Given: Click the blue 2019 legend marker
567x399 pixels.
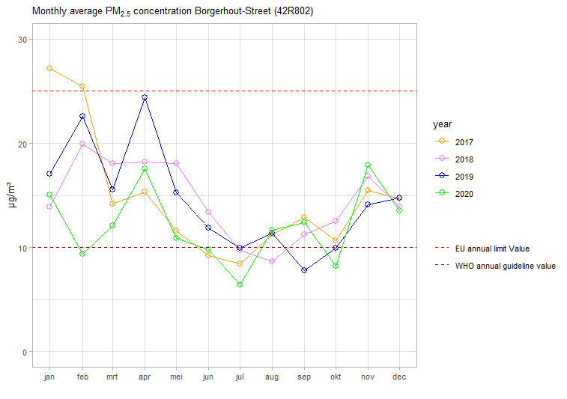Looking at the screenshot, I should point(441,177).
